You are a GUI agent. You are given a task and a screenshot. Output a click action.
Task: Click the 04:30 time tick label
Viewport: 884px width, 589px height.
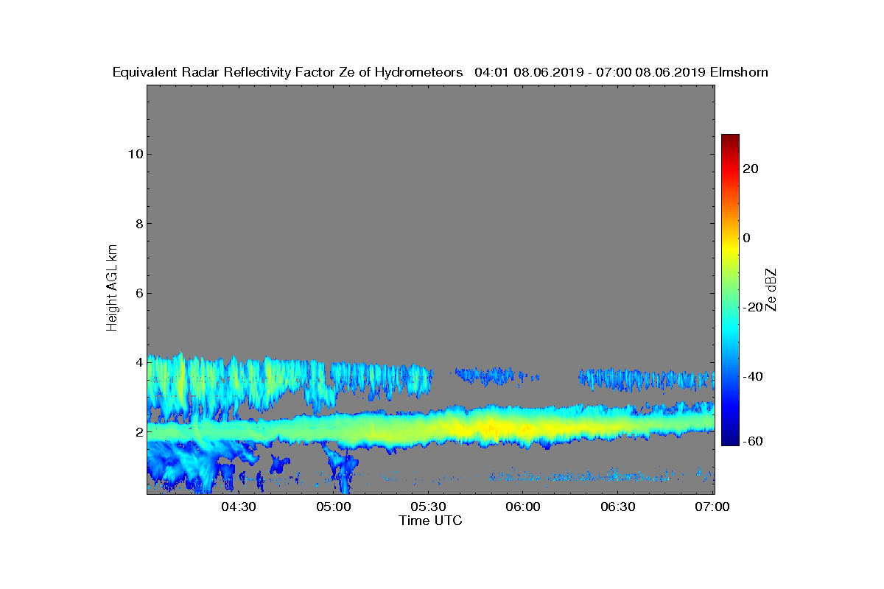tap(239, 507)
